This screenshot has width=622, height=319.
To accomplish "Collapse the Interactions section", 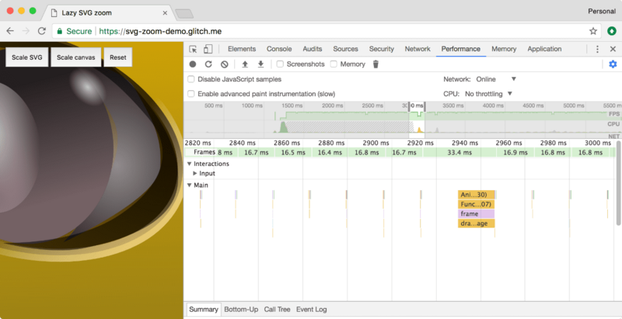I will (x=190, y=164).
